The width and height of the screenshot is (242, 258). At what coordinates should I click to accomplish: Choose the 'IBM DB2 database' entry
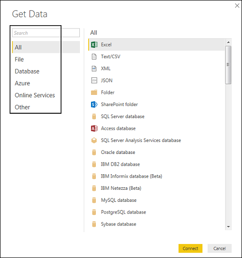[x=120, y=165]
